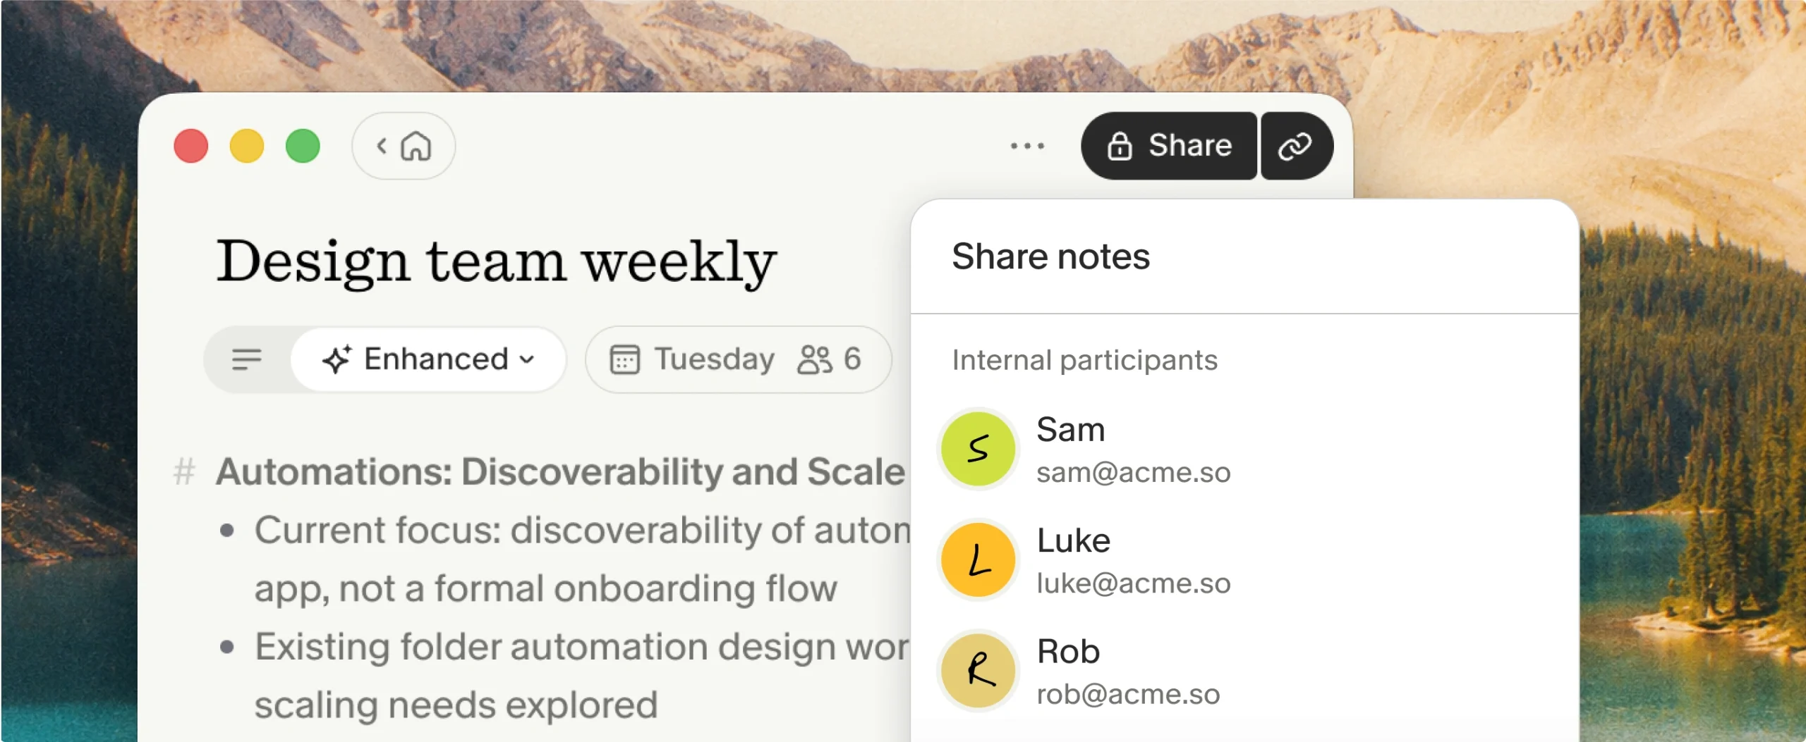This screenshot has height=742, width=1806.
Task: Switch to raw notes lines icon view
Action: [x=247, y=359]
